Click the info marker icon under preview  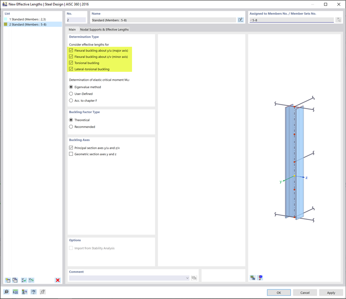tap(260, 278)
